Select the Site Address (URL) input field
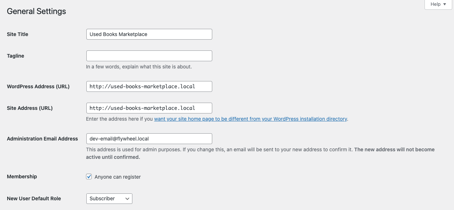The width and height of the screenshot is (454, 210). 149,108
